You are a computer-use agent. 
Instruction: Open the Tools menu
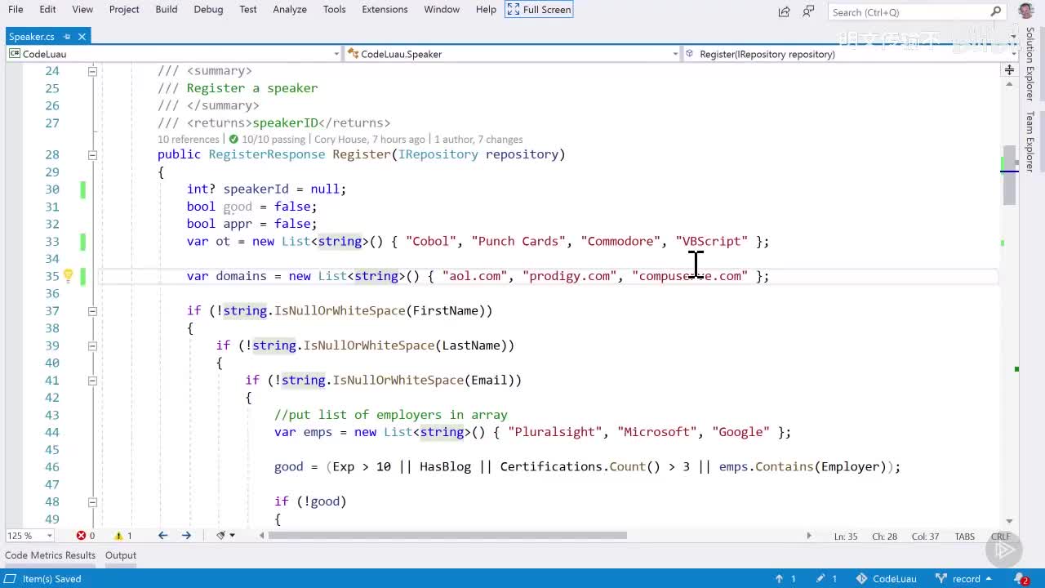point(334,9)
